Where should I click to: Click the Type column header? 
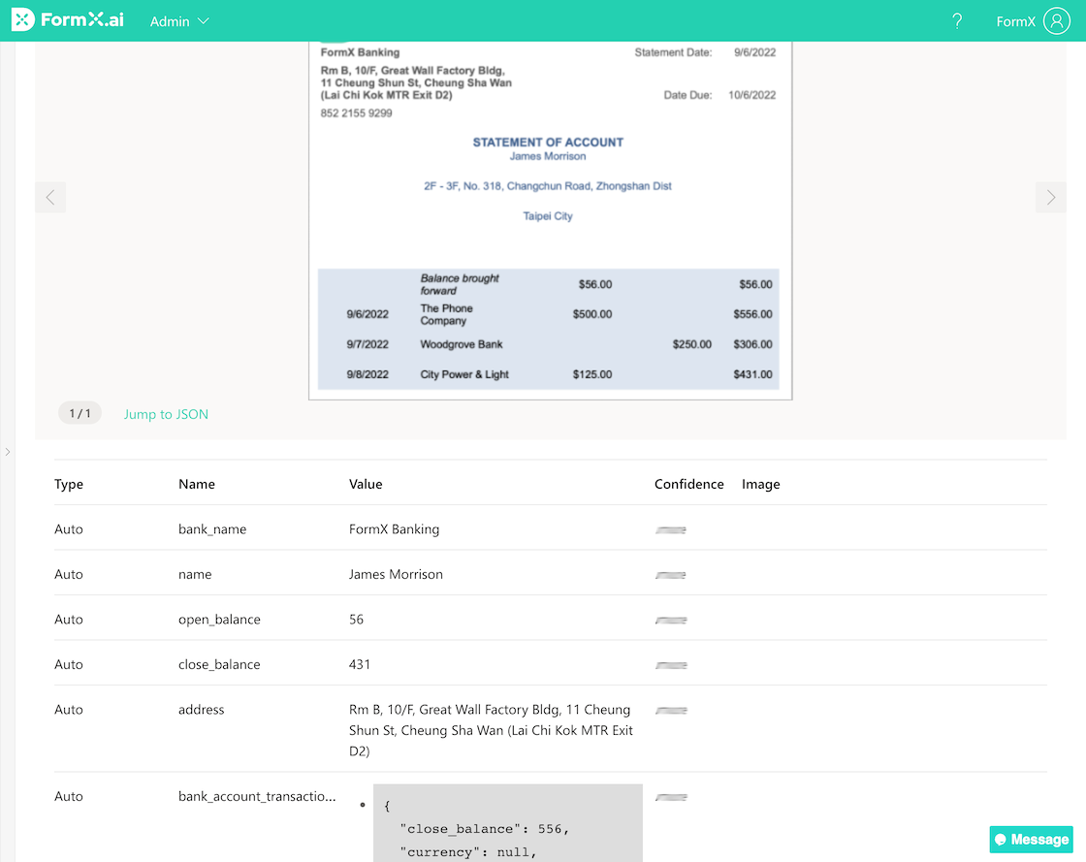click(x=69, y=484)
